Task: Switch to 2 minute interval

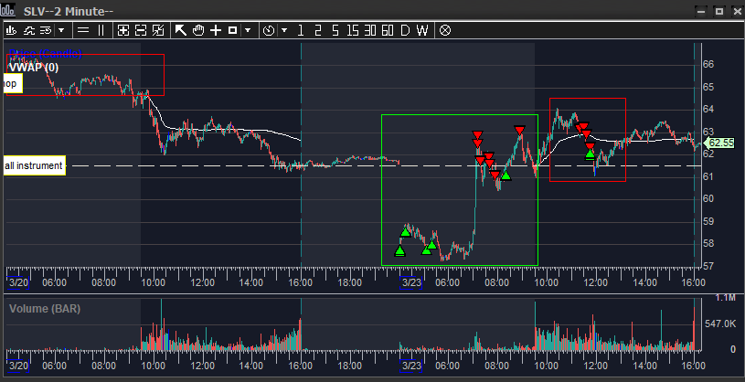Action: [318, 30]
